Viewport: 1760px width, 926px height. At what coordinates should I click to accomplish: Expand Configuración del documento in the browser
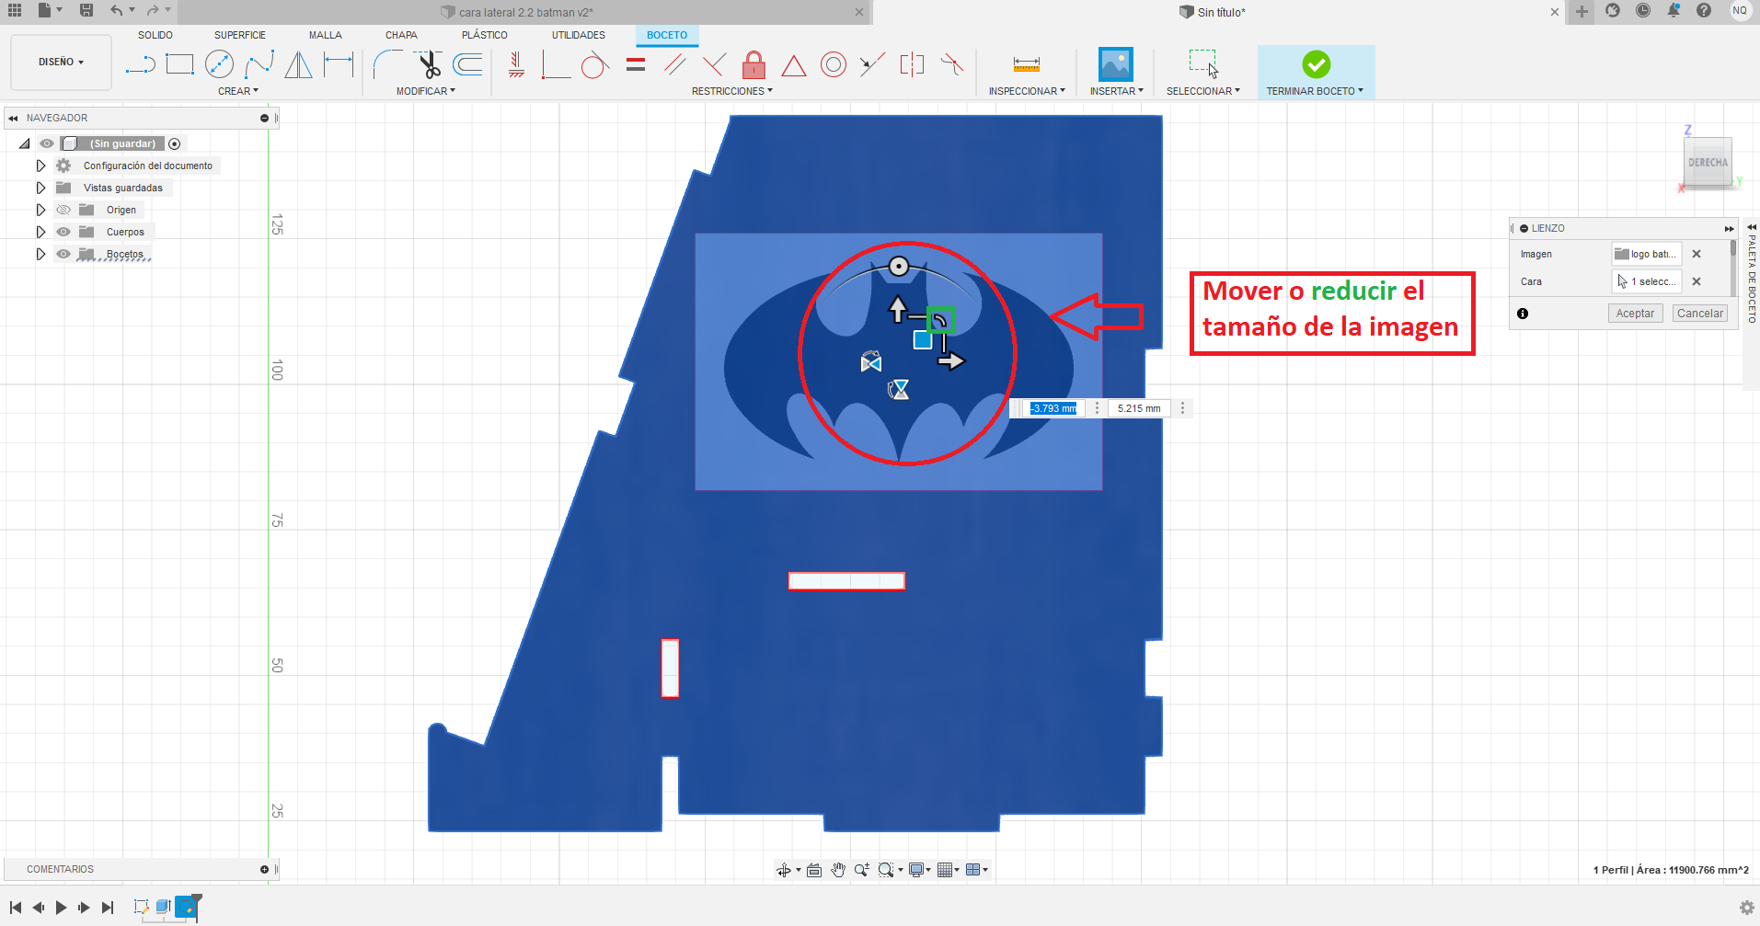pyautogui.click(x=40, y=166)
